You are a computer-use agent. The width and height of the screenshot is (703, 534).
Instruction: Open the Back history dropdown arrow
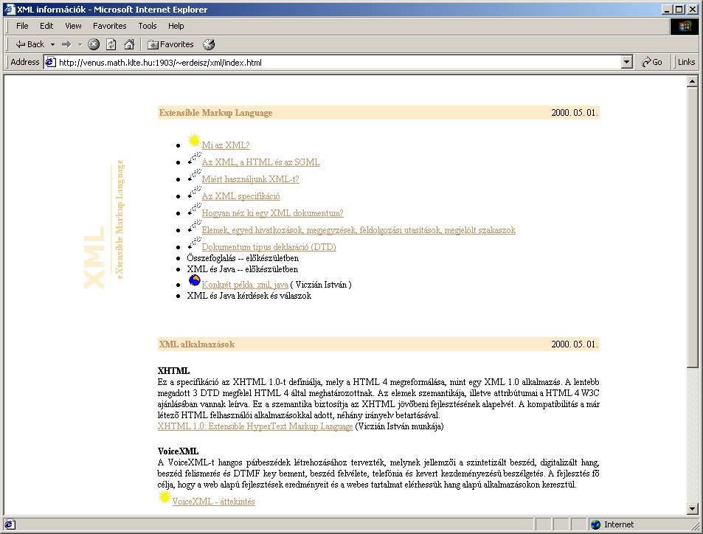(x=52, y=44)
